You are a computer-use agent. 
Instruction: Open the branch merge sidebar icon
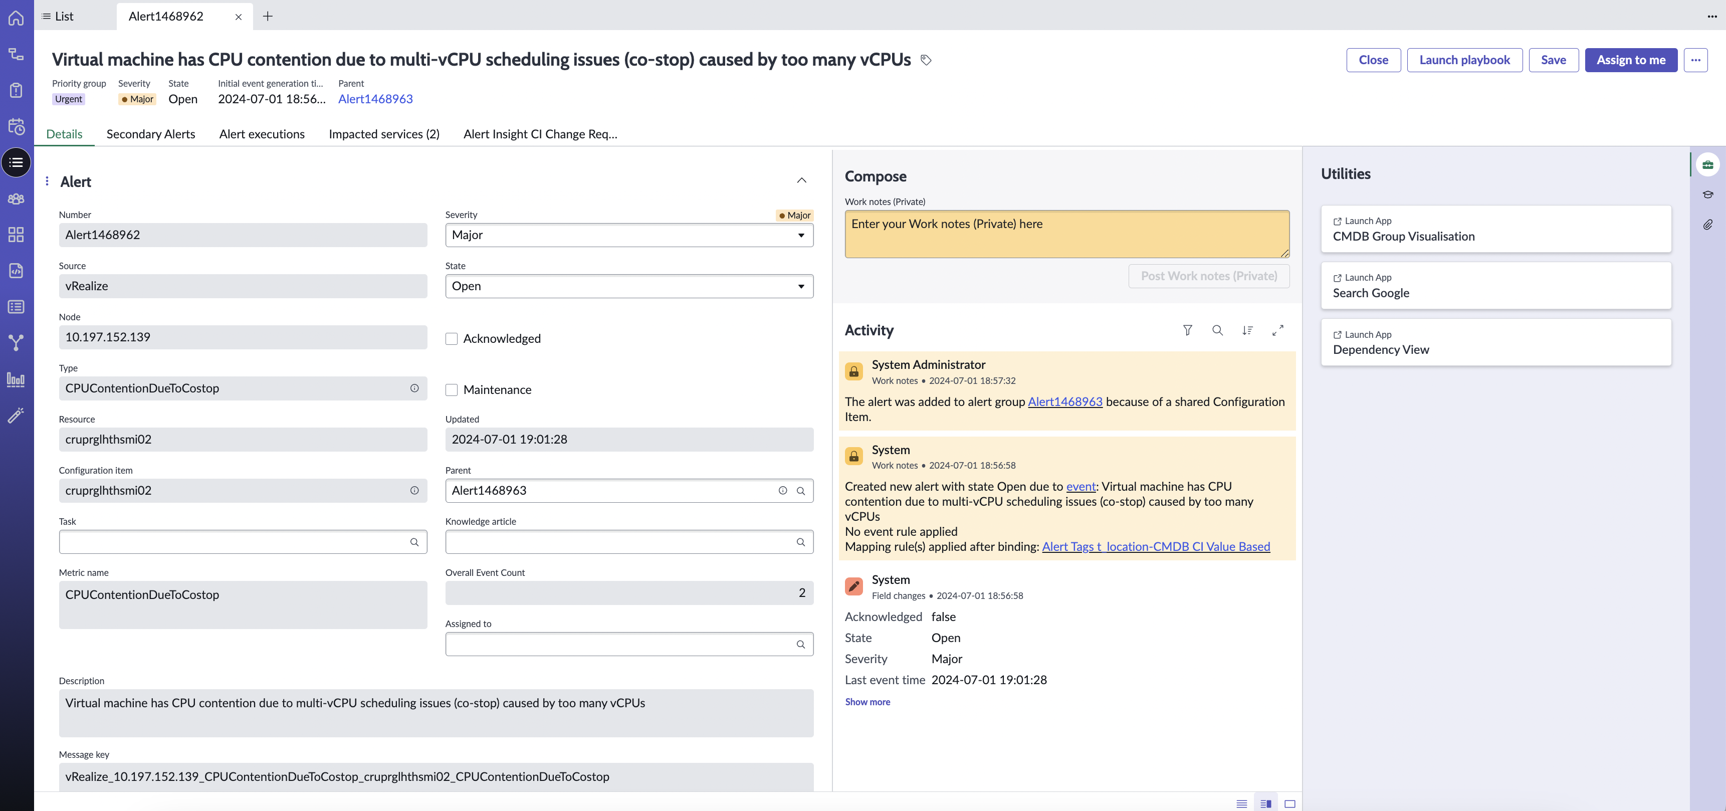[16, 343]
